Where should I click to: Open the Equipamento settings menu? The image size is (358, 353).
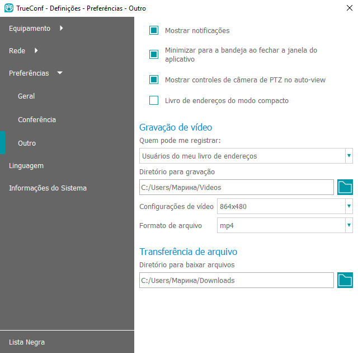[30, 29]
